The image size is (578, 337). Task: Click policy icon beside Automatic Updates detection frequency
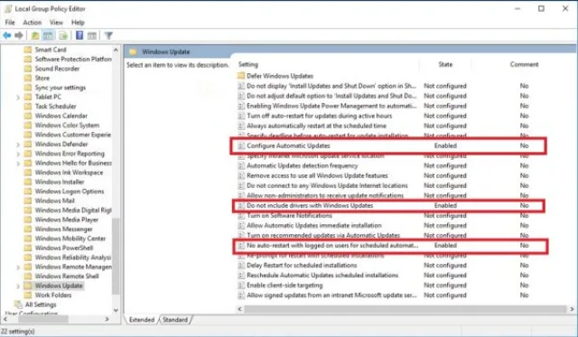(241, 165)
